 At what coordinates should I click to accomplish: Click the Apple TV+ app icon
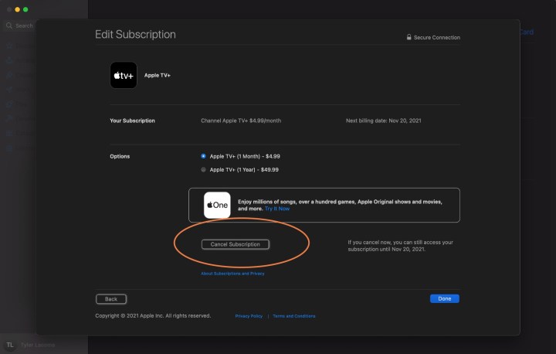pyautogui.click(x=124, y=75)
